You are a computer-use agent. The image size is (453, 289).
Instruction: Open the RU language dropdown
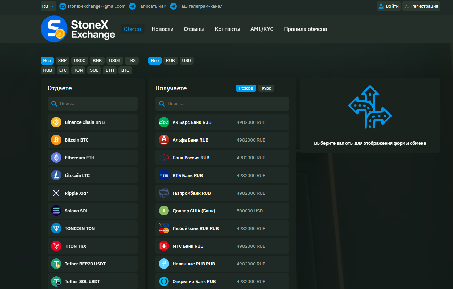point(48,6)
